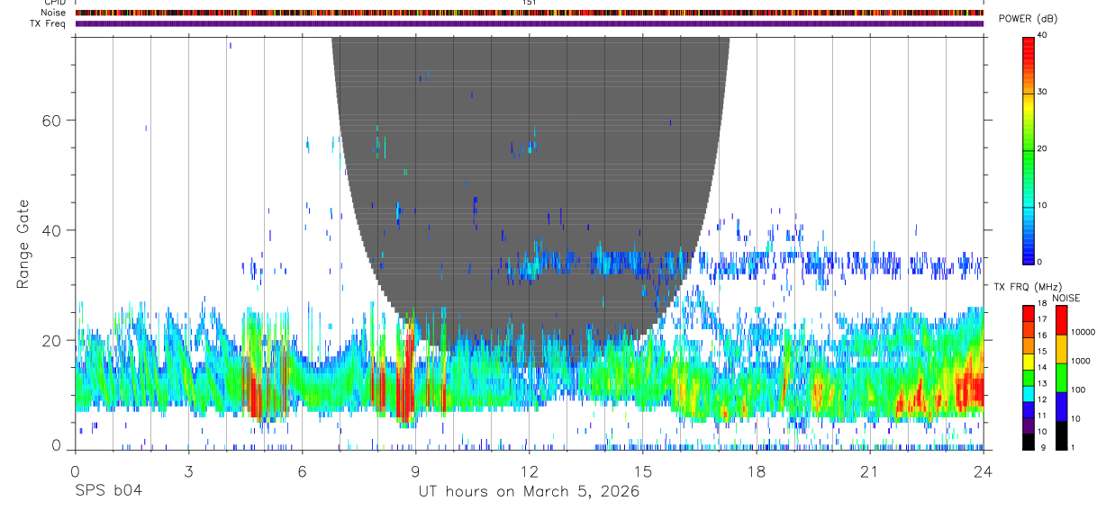Click the POWER (dB) colorbar title
Image resolution: width=1106 pixels, height=510 pixels.
click(1028, 19)
